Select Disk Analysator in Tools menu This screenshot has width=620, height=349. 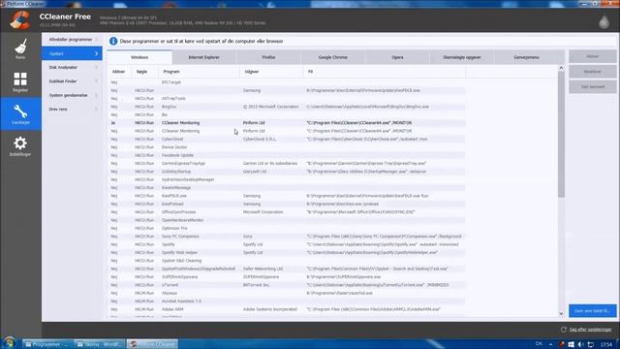72,67
